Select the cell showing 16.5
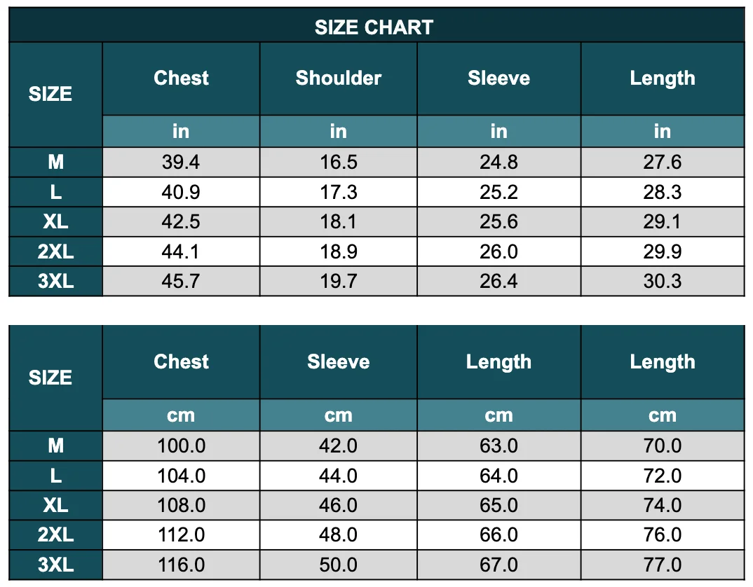This screenshot has width=753, height=587. (338, 163)
